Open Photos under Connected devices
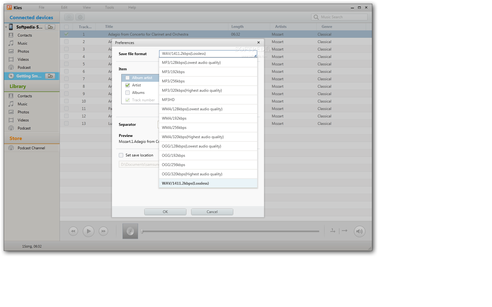Screen dimensions: 492x307 click(x=23, y=51)
